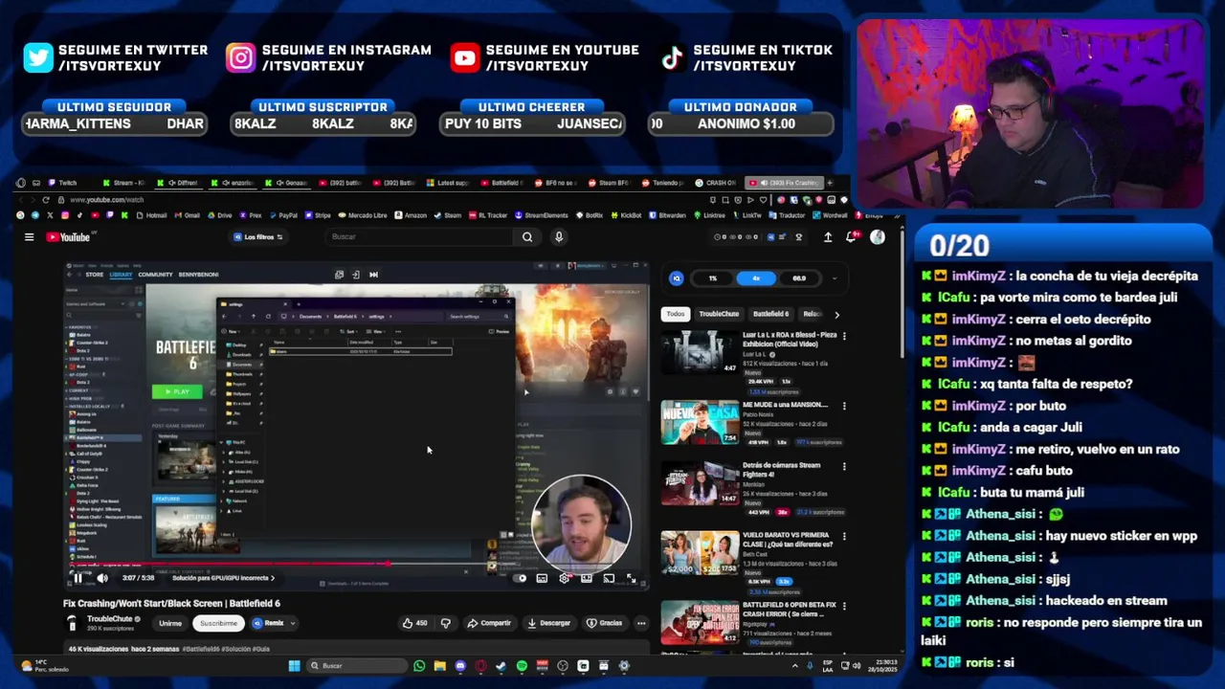The height and width of the screenshot is (689, 1225).
Task: Switch player to theater mode
Action: 587,578
